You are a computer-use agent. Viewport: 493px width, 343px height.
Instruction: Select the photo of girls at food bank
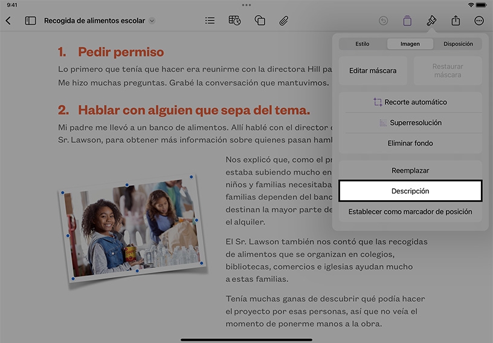click(x=132, y=229)
